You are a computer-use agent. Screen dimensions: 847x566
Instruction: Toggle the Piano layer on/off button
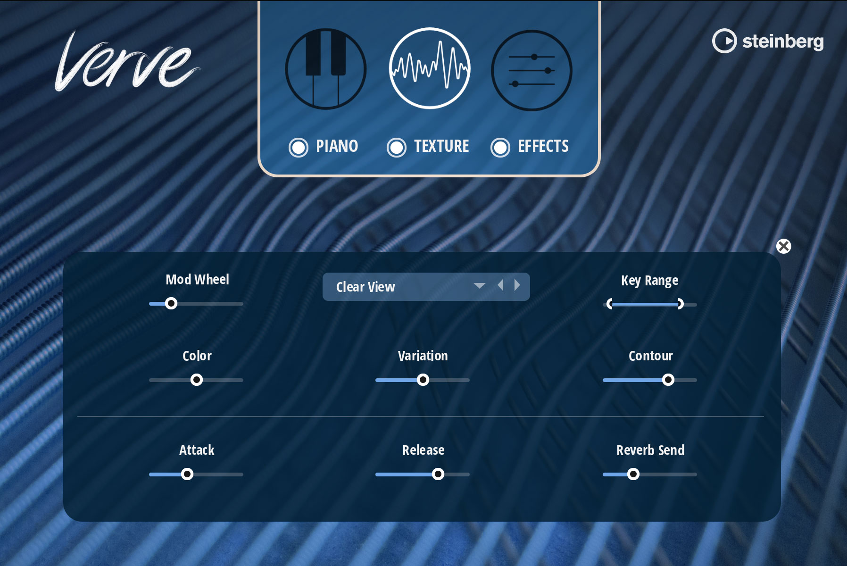click(x=299, y=148)
